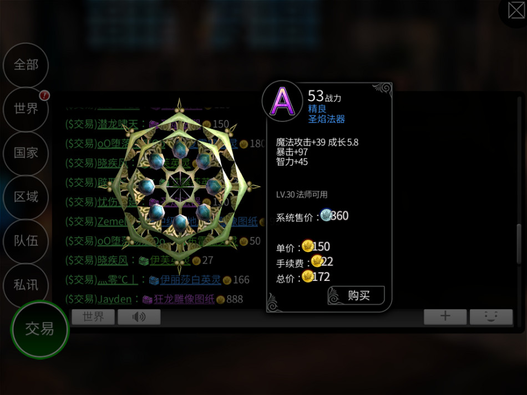Open the 私讯 private message tab
The height and width of the screenshot is (395, 527).
pyautogui.click(x=26, y=285)
